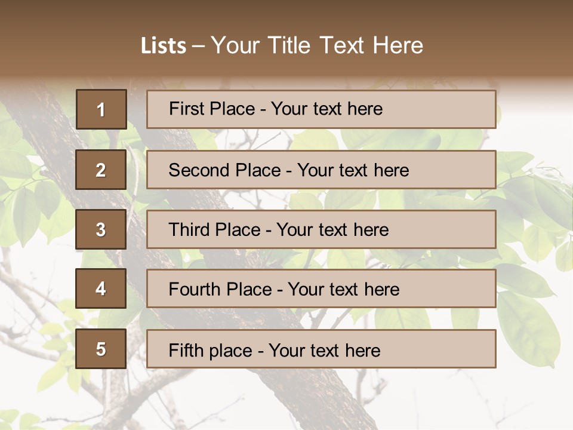Click the number 1 box
The image size is (573, 430).
point(101,109)
